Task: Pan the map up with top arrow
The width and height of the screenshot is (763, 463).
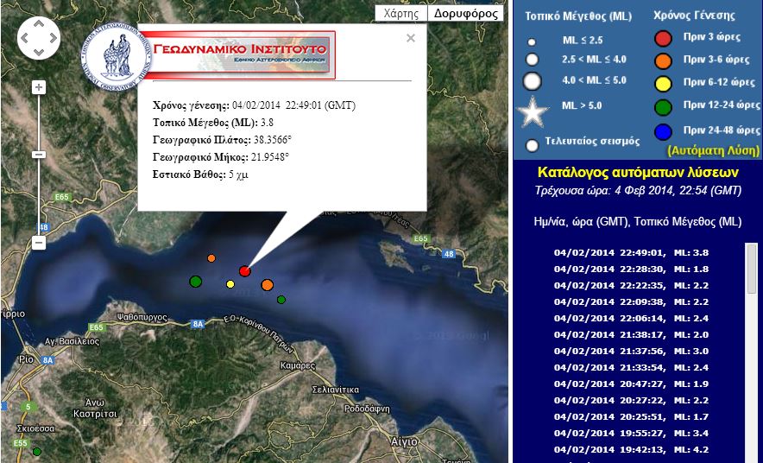Action: [x=39, y=24]
